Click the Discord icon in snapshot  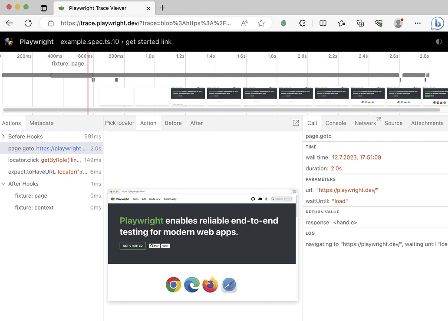[x=260, y=199]
